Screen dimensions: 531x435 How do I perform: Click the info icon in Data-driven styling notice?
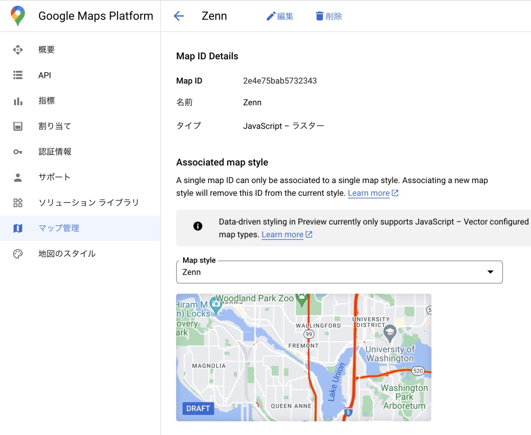click(198, 226)
